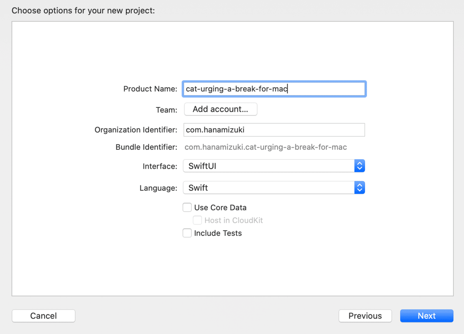Open the Interface dropdown showing SwiftUI
The height and width of the screenshot is (334, 464).
(x=269, y=166)
